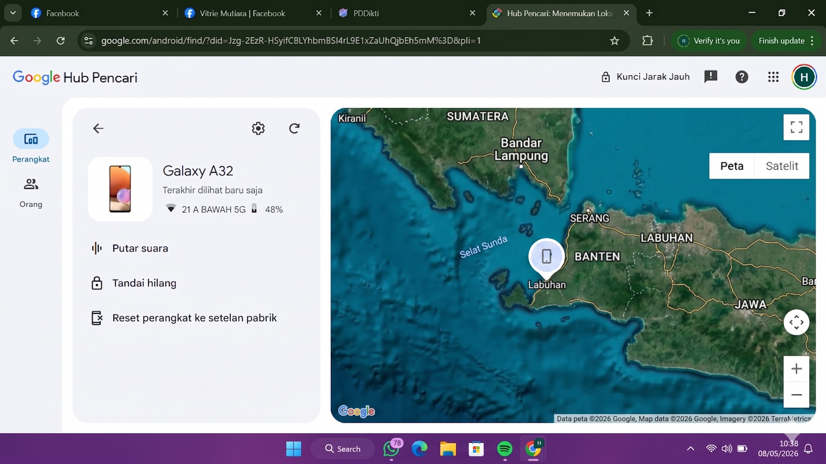Screen dimensions: 826x464
Task: Open Microsoft Store from the taskbar
Action: point(476,449)
